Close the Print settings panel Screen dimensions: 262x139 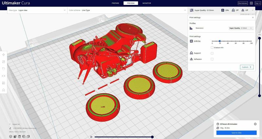coord(253,18)
